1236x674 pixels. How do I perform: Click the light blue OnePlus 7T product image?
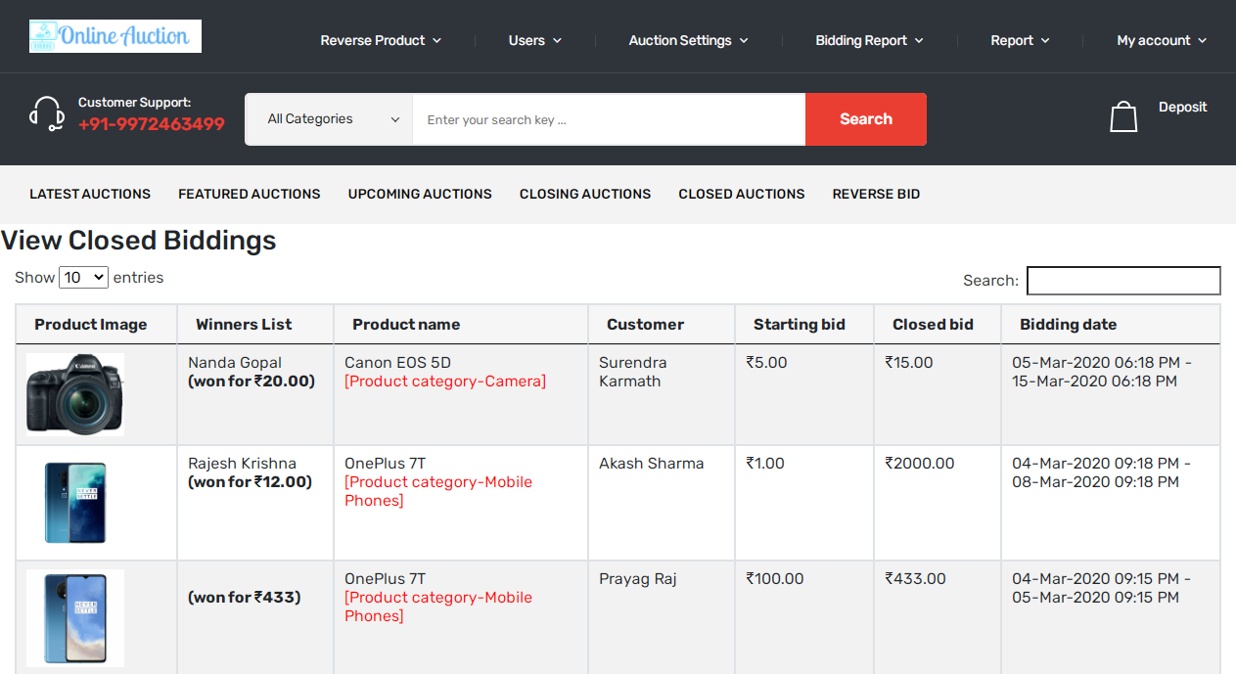point(75,616)
